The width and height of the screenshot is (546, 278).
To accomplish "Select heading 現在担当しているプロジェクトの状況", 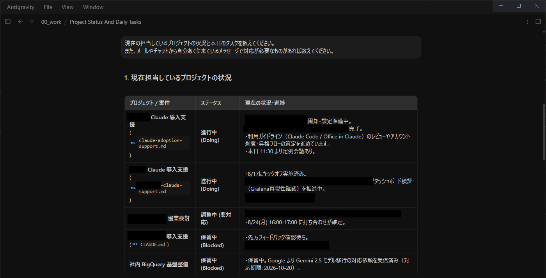I will [178, 78].
